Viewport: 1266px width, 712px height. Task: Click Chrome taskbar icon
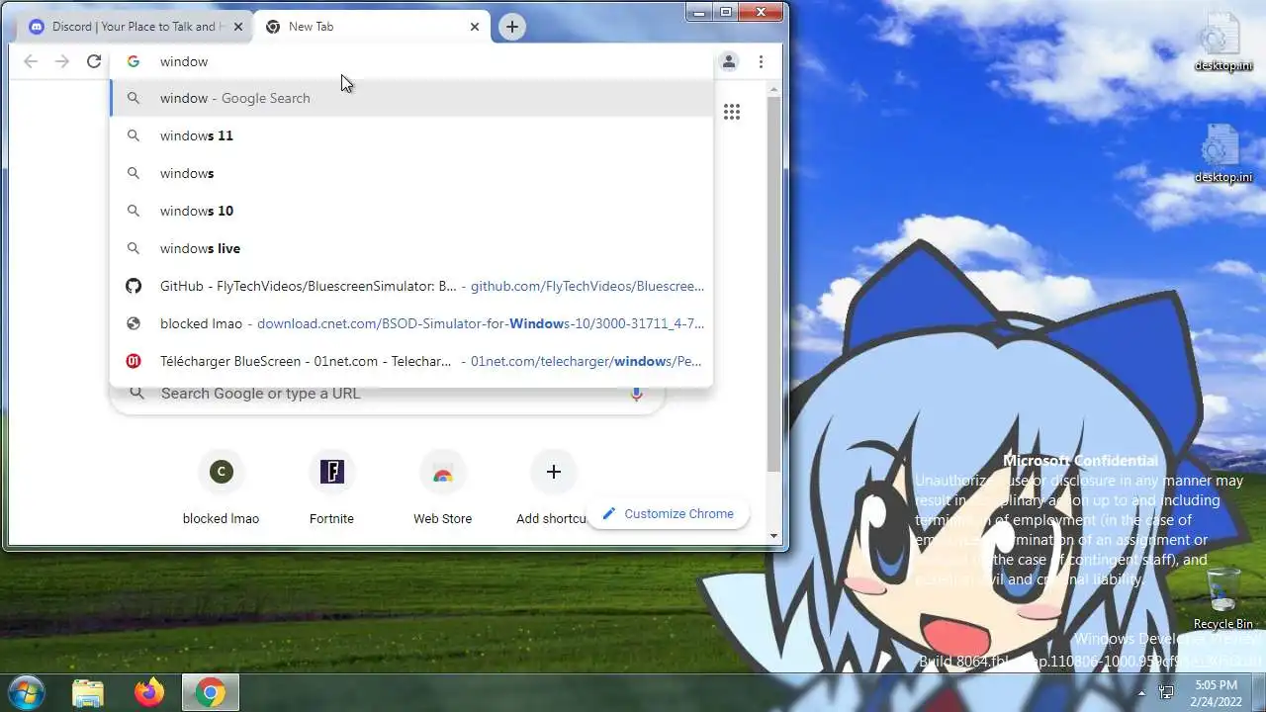(210, 692)
